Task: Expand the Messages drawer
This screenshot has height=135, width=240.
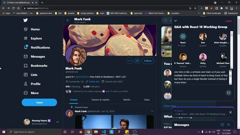Action: [228, 125]
